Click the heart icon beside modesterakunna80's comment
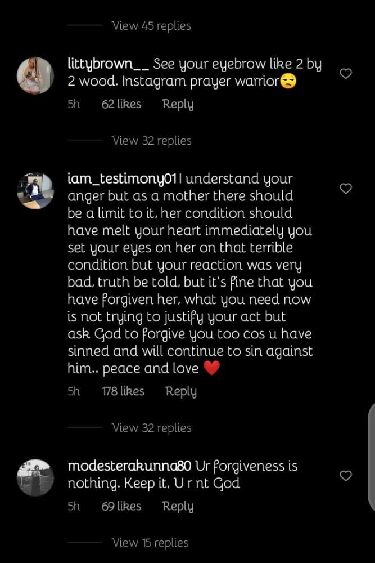375x563 pixels. click(x=345, y=476)
